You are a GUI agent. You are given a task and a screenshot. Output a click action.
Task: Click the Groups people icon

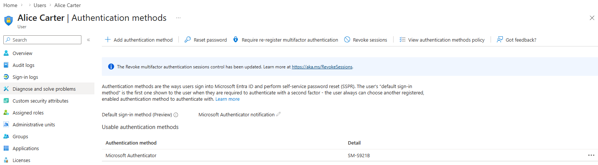pyautogui.click(x=6, y=136)
